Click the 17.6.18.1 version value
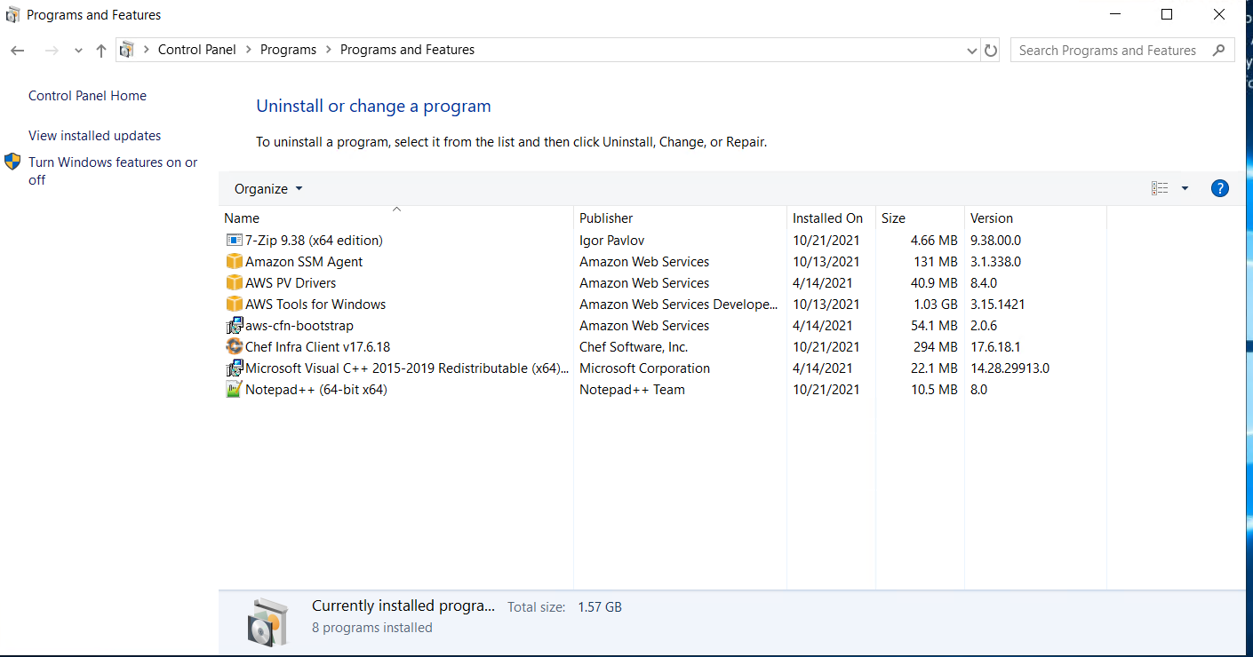Image resolution: width=1253 pixels, height=657 pixels. coord(996,347)
